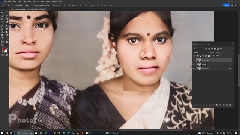240x135 pixels.
Task: Select the Eyedropper tool
Action: 3,22
